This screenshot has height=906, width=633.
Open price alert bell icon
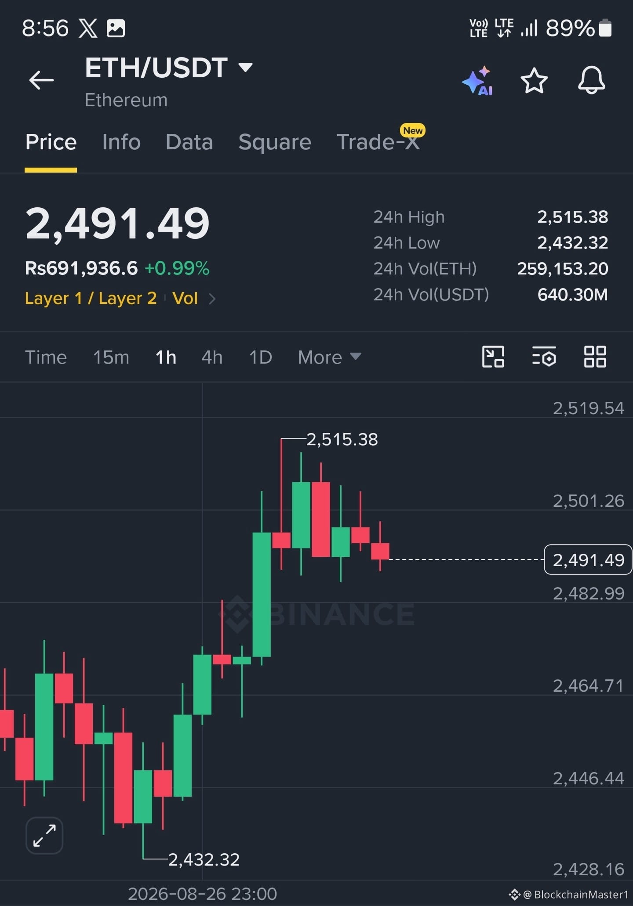[x=591, y=80]
